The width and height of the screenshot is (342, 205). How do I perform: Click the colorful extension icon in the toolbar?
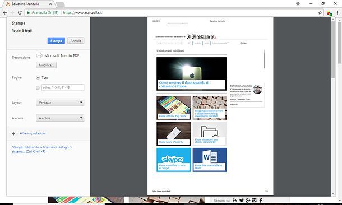pos(329,13)
